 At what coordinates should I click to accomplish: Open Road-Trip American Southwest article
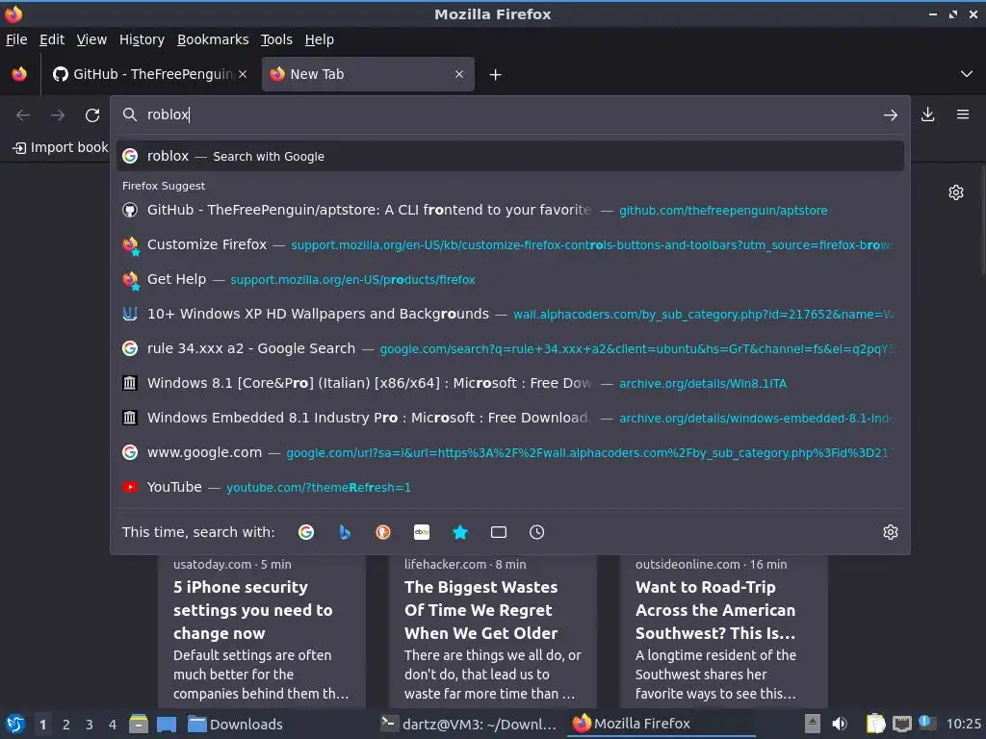723,631
